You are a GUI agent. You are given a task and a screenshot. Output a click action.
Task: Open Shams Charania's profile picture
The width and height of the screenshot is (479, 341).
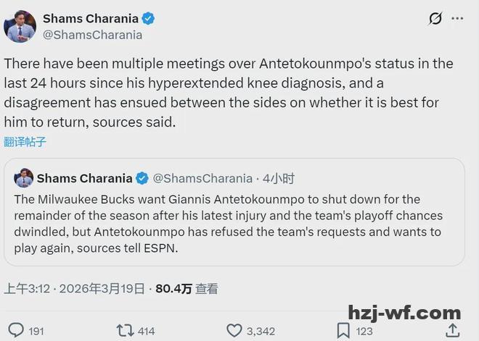coord(20,25)
